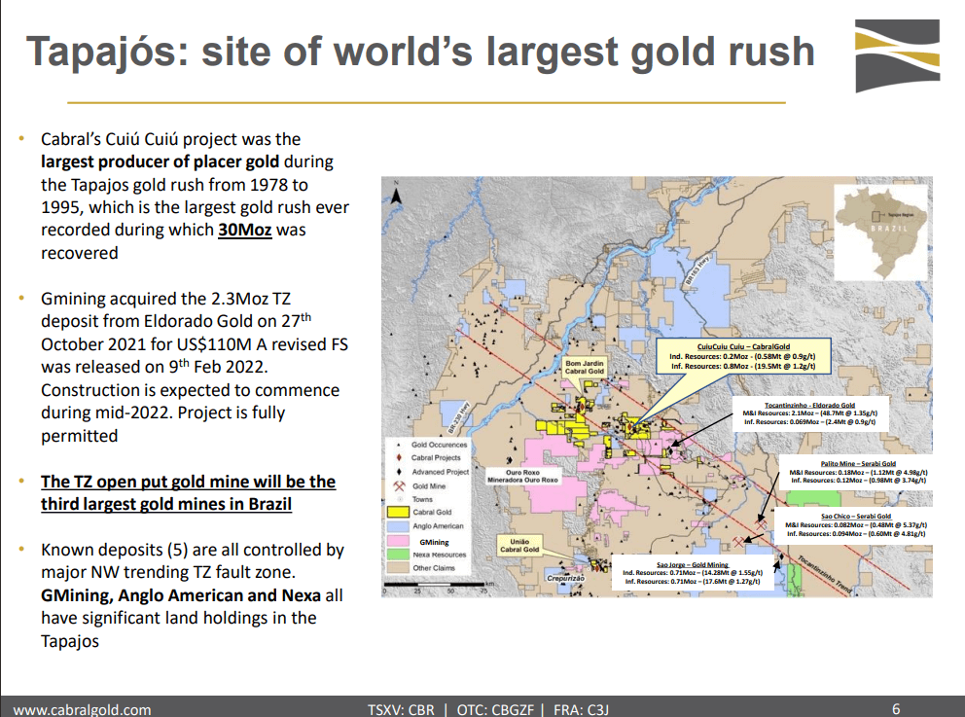
Task: Click the 'US$110M' acquisition sentence line
Action: [194, 344]
